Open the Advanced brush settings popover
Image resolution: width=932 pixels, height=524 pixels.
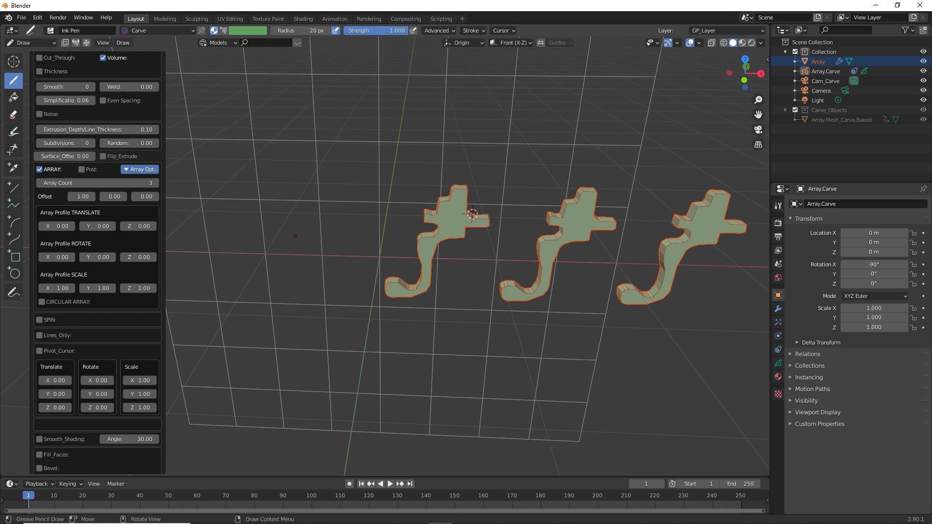tap(439, 31)
